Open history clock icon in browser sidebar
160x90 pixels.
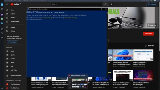[2, 33]
